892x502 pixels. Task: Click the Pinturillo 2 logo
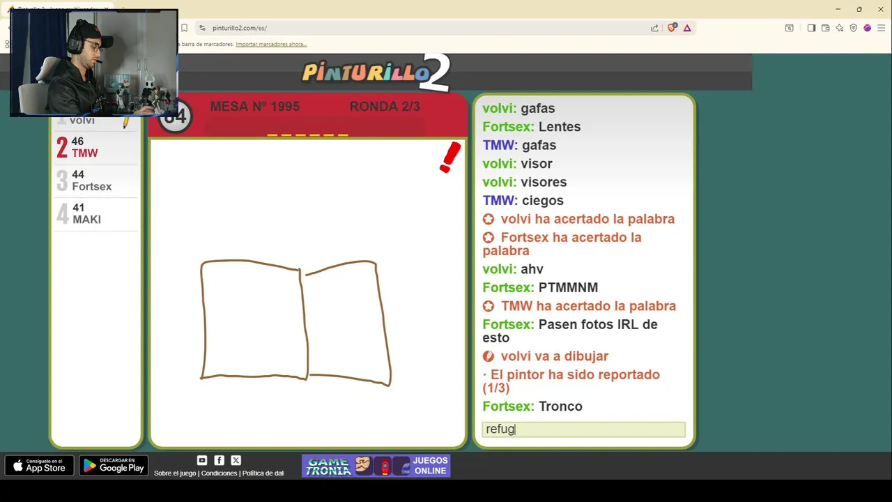tap(376, 73)
